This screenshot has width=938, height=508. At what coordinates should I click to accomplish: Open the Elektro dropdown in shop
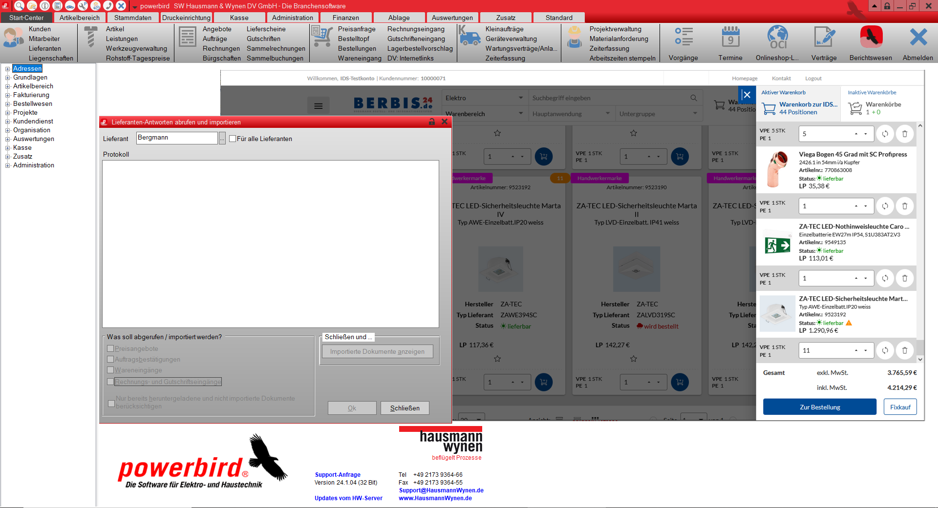point(484,98)
